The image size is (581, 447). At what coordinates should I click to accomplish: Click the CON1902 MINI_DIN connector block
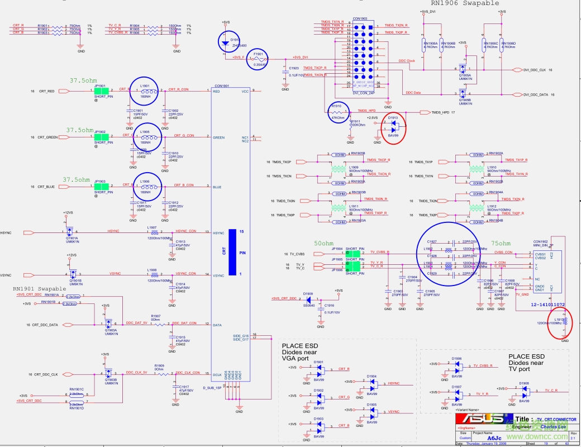[x=547, y=272]
